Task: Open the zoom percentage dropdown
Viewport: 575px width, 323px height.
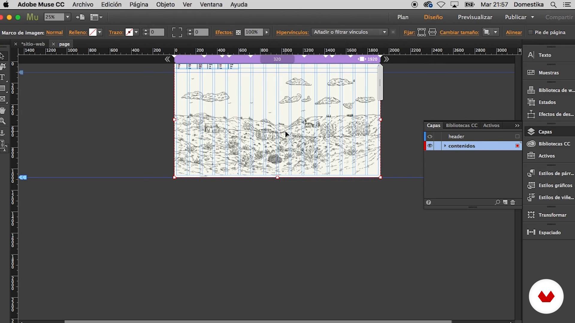Action: coord(68,17)
